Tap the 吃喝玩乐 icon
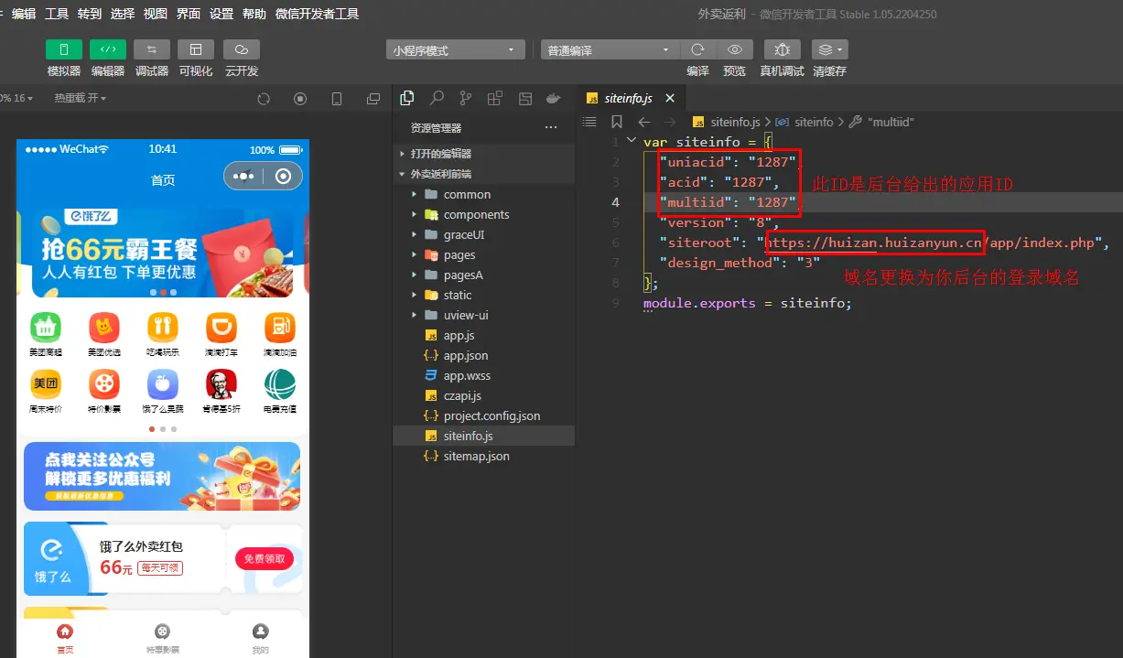The image size is (1123, 658). [x=163, y=327]
